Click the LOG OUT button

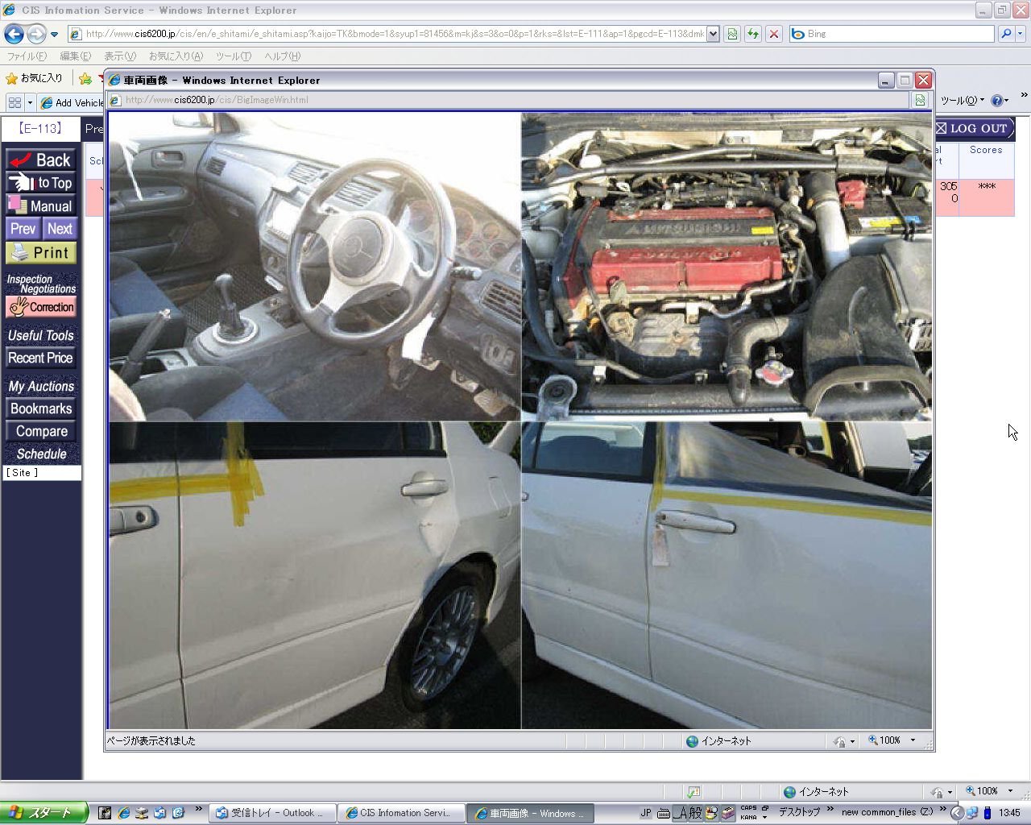(x=972, y=129)
